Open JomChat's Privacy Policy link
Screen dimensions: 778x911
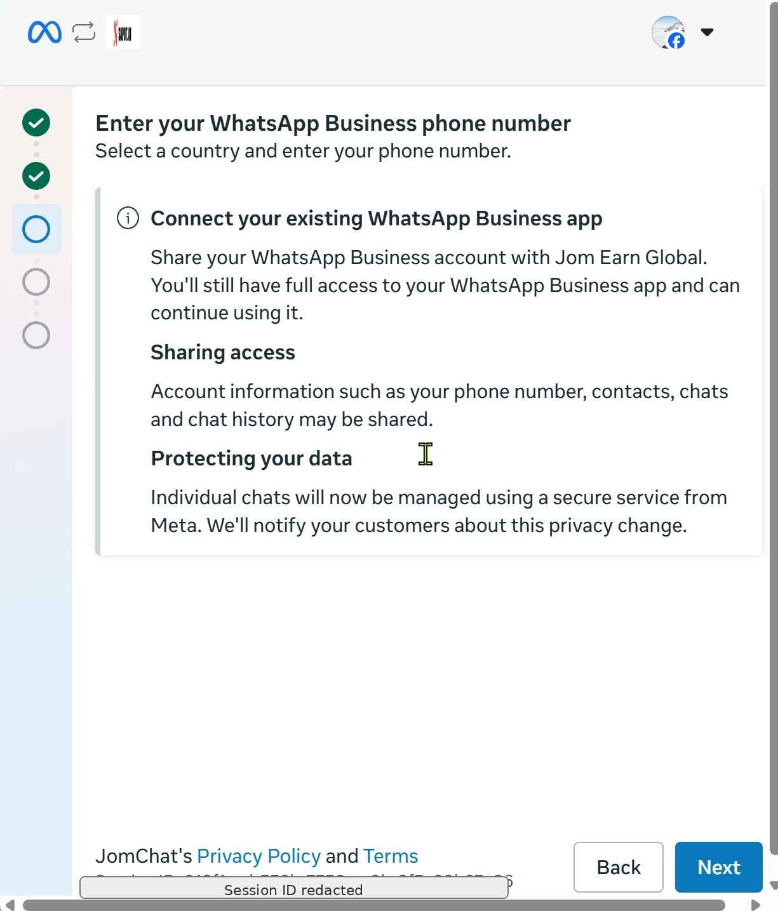coord(258,856)
